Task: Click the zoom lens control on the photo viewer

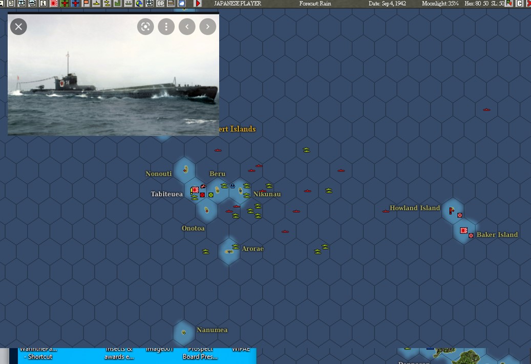Action: pos(145,26)
